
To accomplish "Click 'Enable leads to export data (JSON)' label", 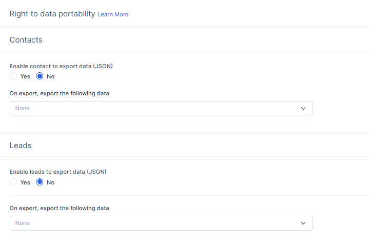I will point(58,172).
